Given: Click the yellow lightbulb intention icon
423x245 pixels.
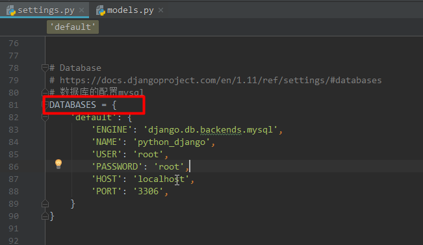Looking at the screenshot, I should click(x=58, y=164).
